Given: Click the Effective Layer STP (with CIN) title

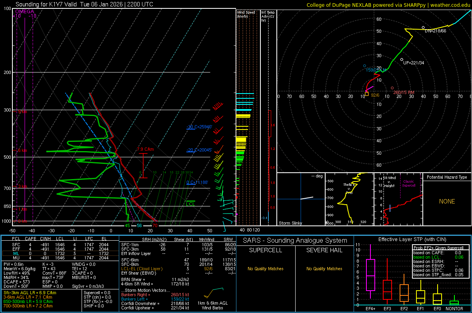Looking at the screenshot, I should coord(412,239).
